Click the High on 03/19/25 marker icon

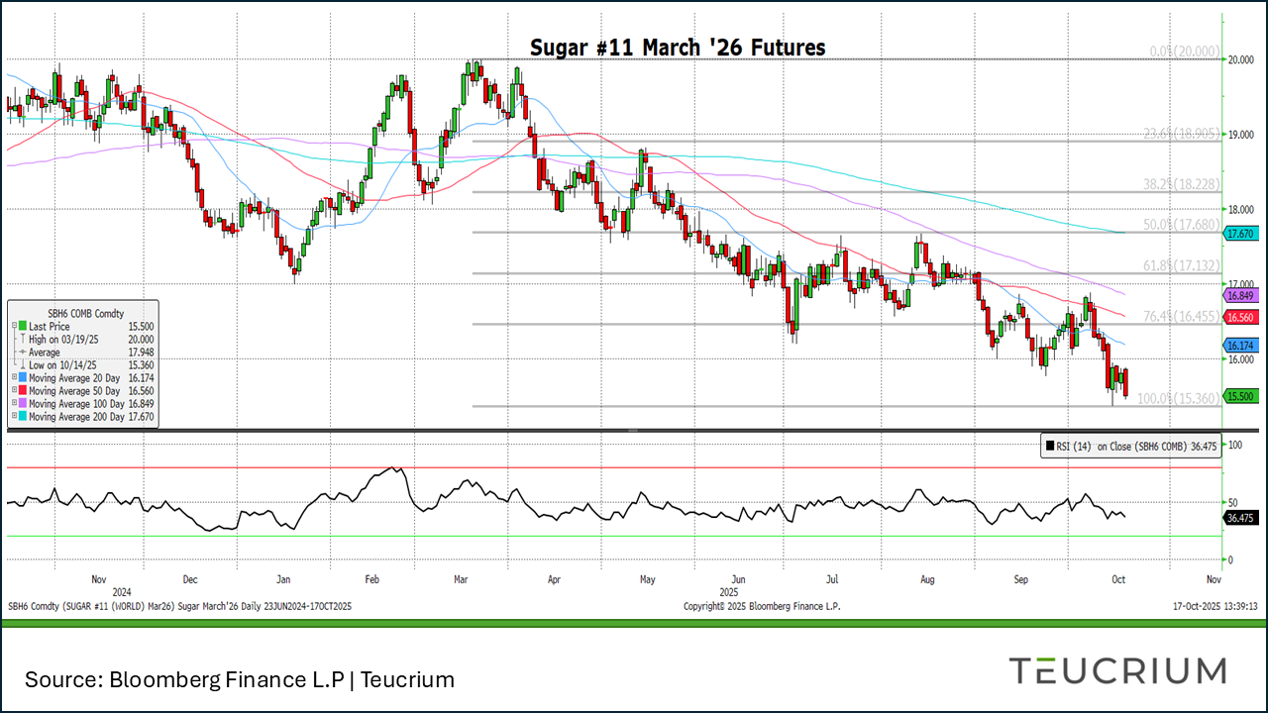click(22, 339)
